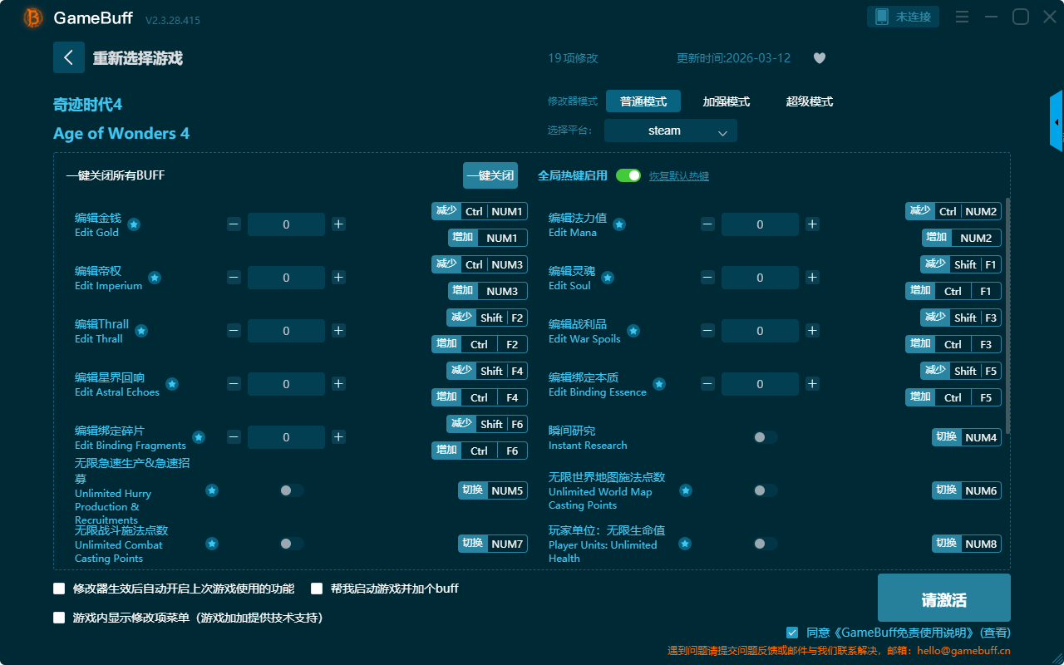Image resolution: width=1064 pixels, height=665 pixels.
Task: Click star icon beside Edit Binding Essence
Action: tap(659, 384)
